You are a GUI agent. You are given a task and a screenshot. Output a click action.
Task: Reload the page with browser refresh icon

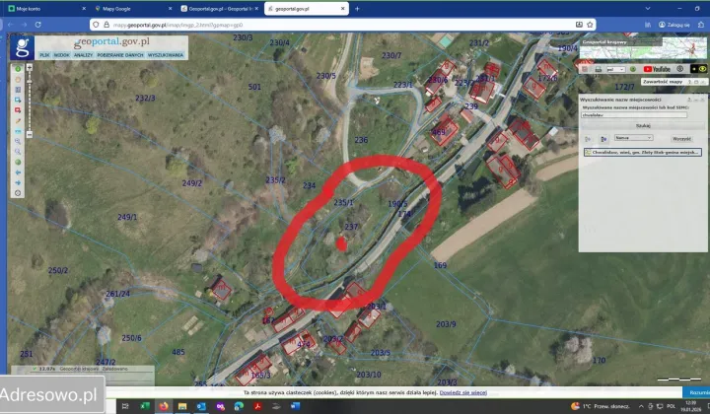click(38, 25)
